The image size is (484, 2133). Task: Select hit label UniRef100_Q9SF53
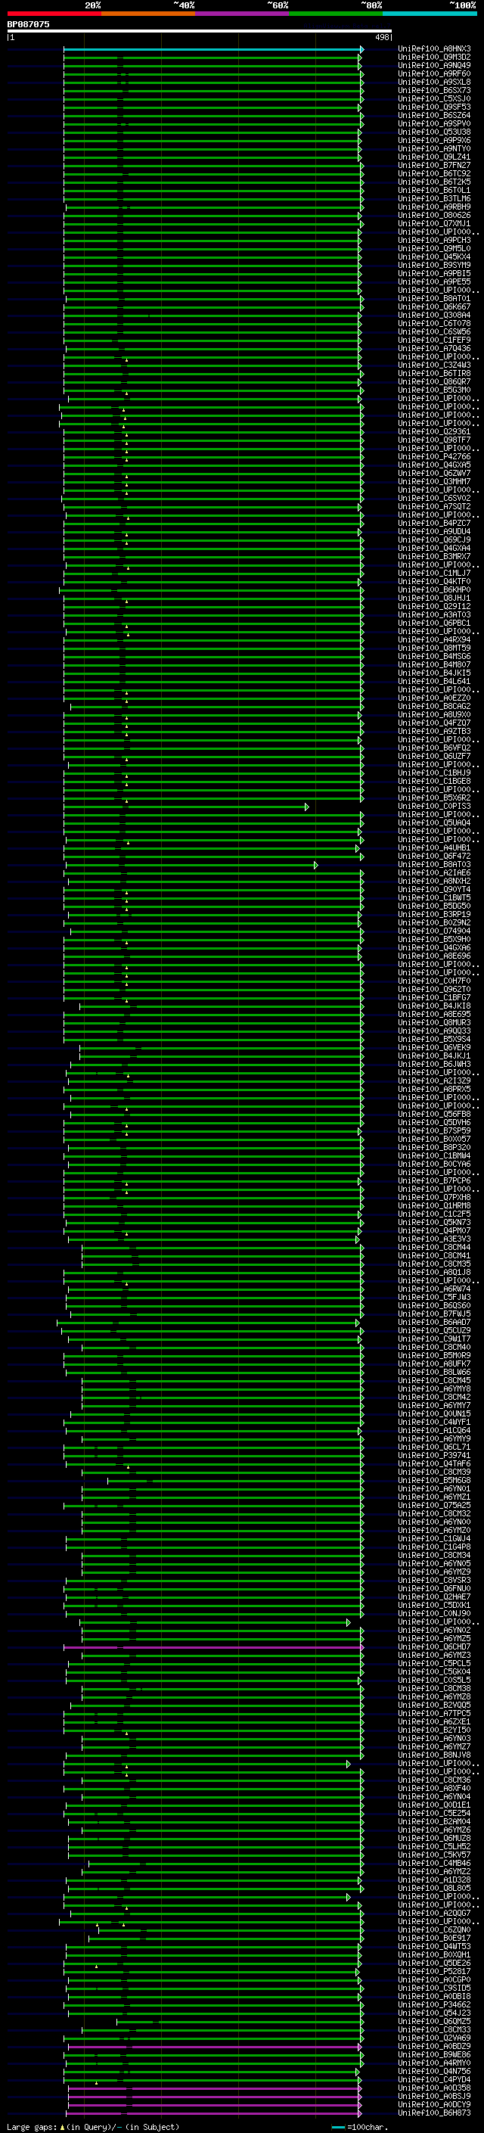click(x=434, y=107)
